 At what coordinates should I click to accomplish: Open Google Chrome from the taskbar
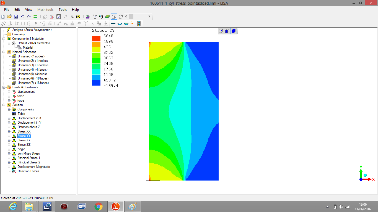[98, 206]
